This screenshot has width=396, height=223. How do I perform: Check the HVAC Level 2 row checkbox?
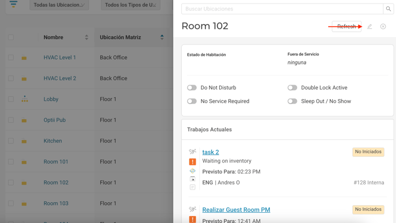click(x=11, y=78)
